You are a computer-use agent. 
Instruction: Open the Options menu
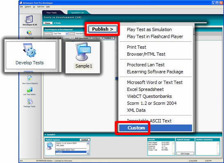pos(28,7)
